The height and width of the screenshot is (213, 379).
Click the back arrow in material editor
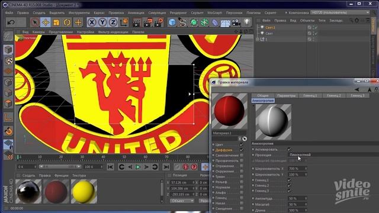pyautogui.click(x=356, y=89)
